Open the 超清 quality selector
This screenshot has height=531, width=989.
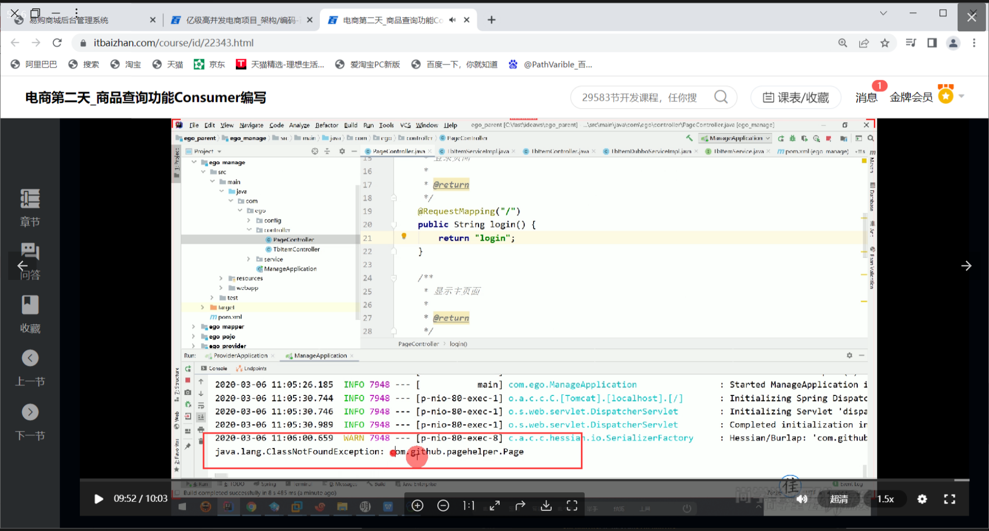point(839,499)
